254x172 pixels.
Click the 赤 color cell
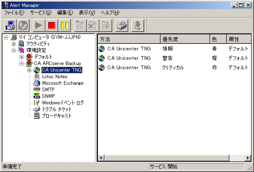[215, 68]
